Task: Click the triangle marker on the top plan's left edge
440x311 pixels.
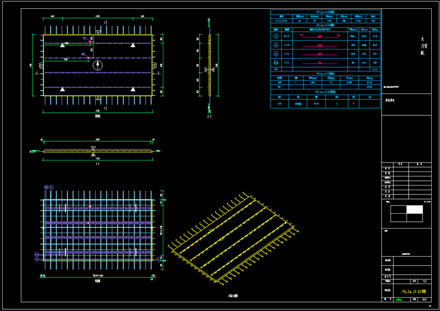Action: [41, 65]
